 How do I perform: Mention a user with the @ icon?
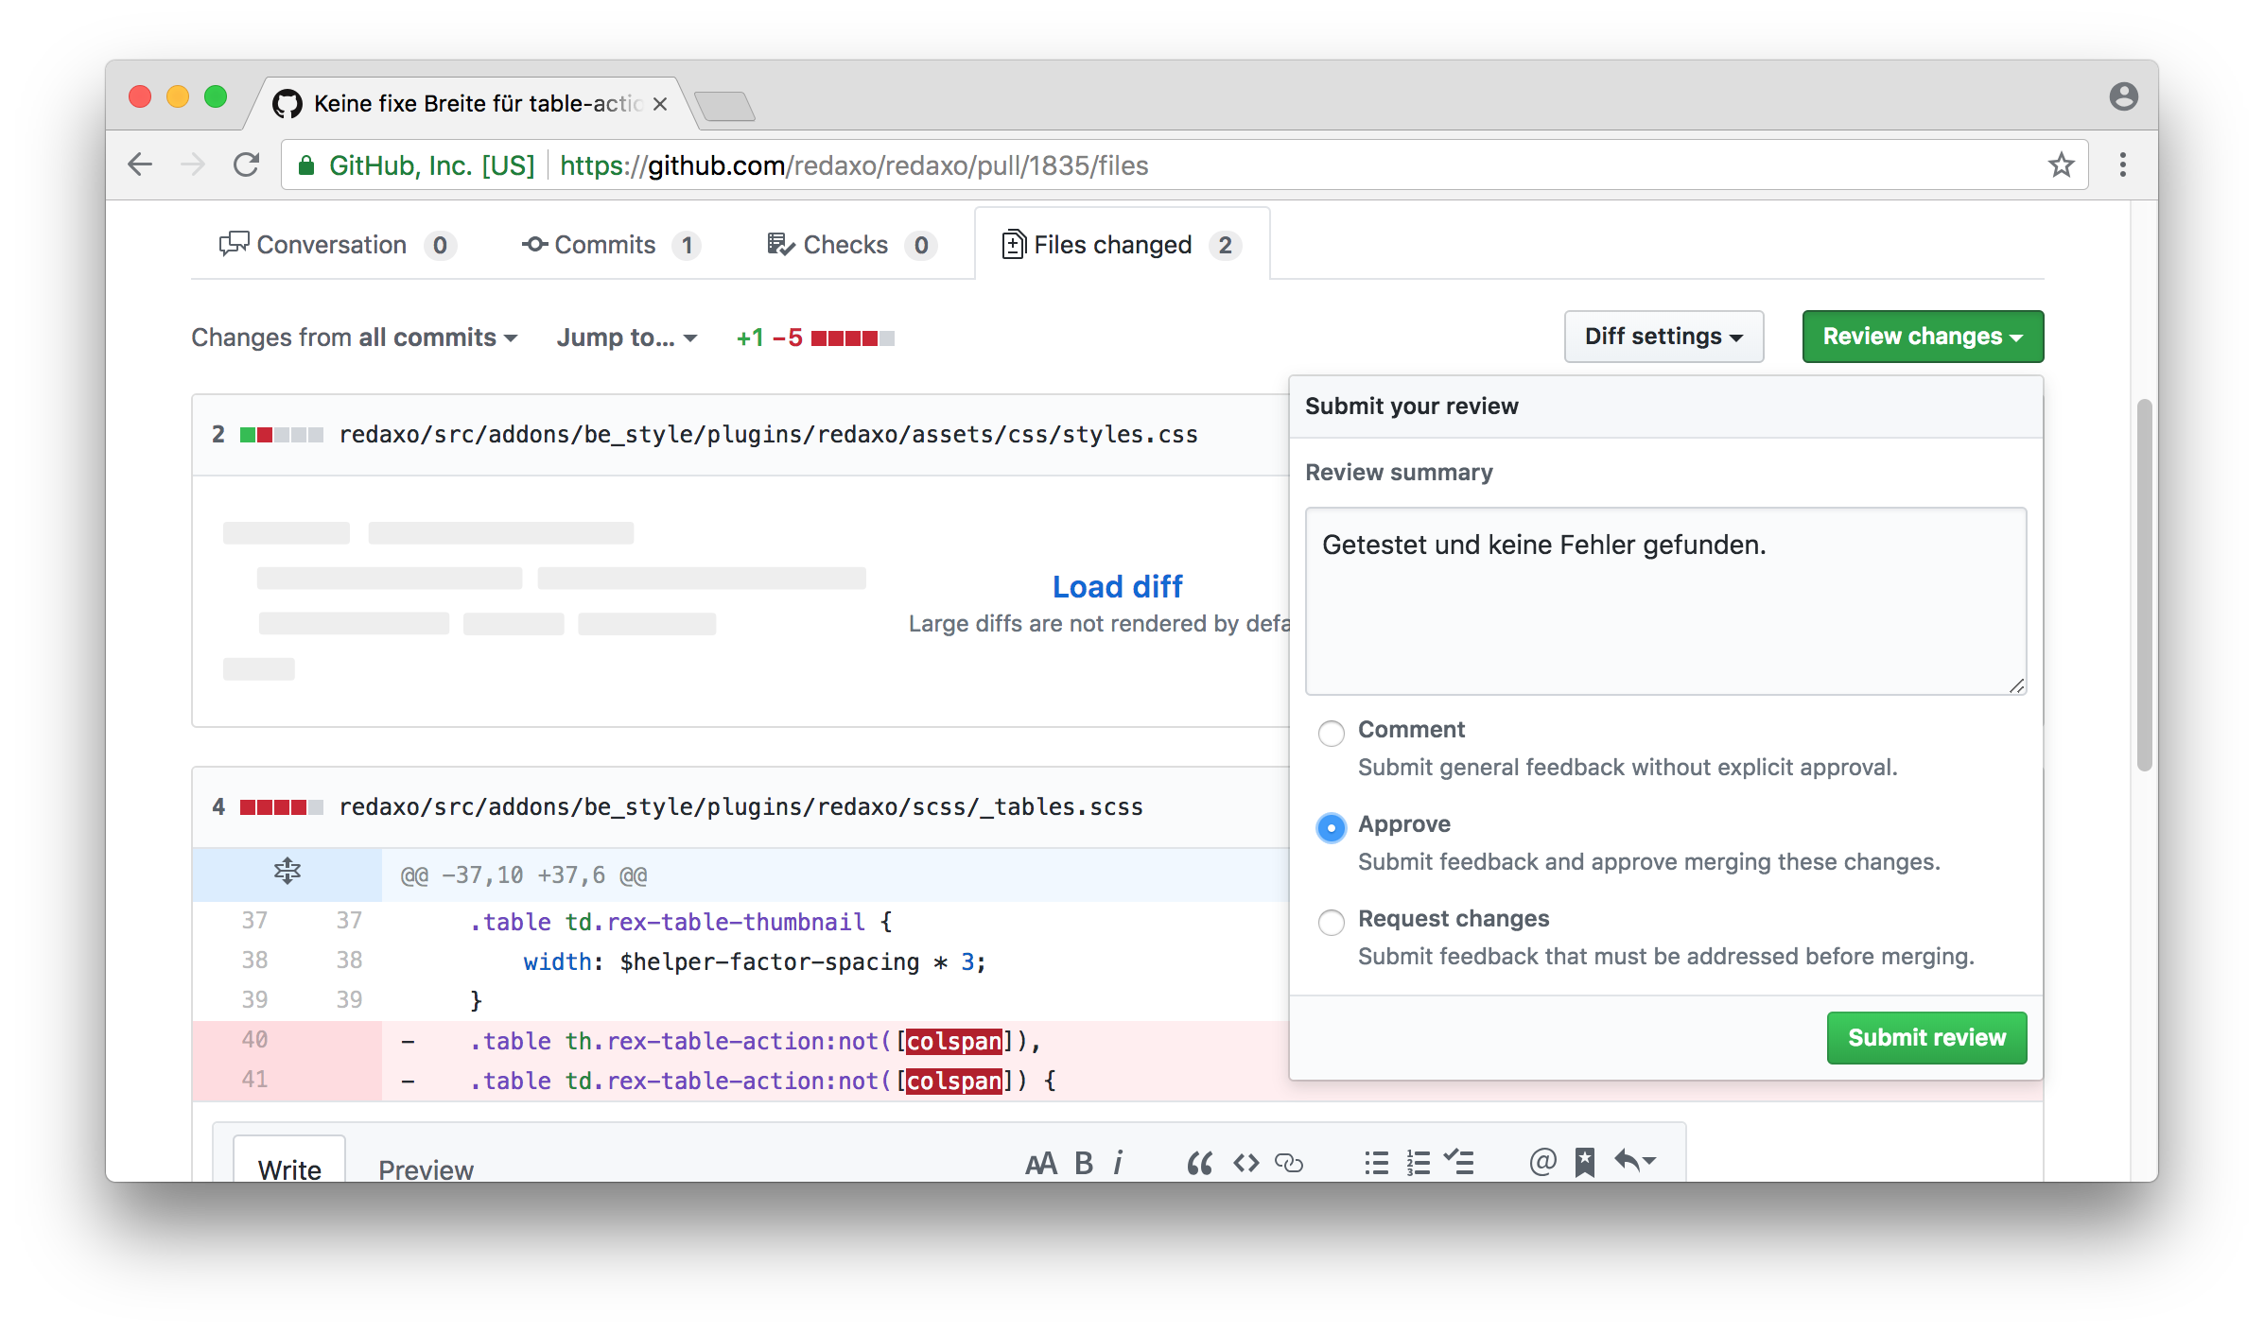click(1542, 1162)
